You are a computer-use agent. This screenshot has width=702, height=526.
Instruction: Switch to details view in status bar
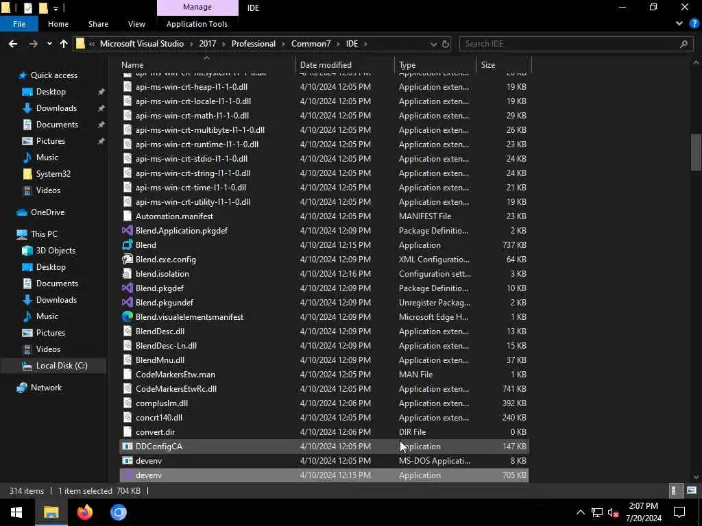coord(675,490)
